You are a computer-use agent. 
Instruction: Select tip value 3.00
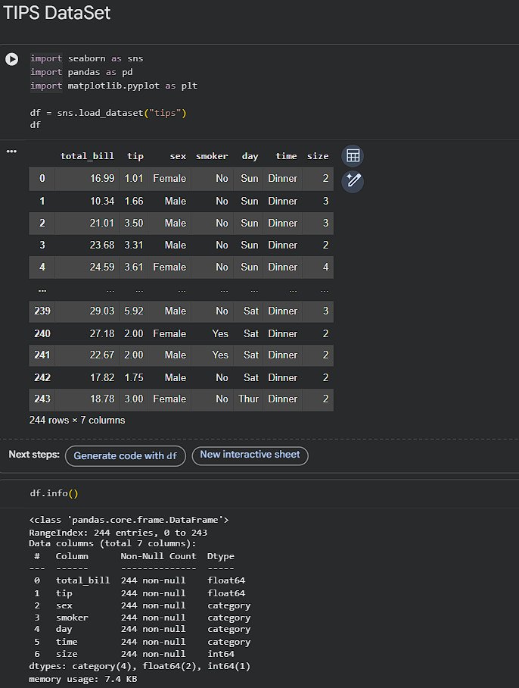click(x=134, y=399)
